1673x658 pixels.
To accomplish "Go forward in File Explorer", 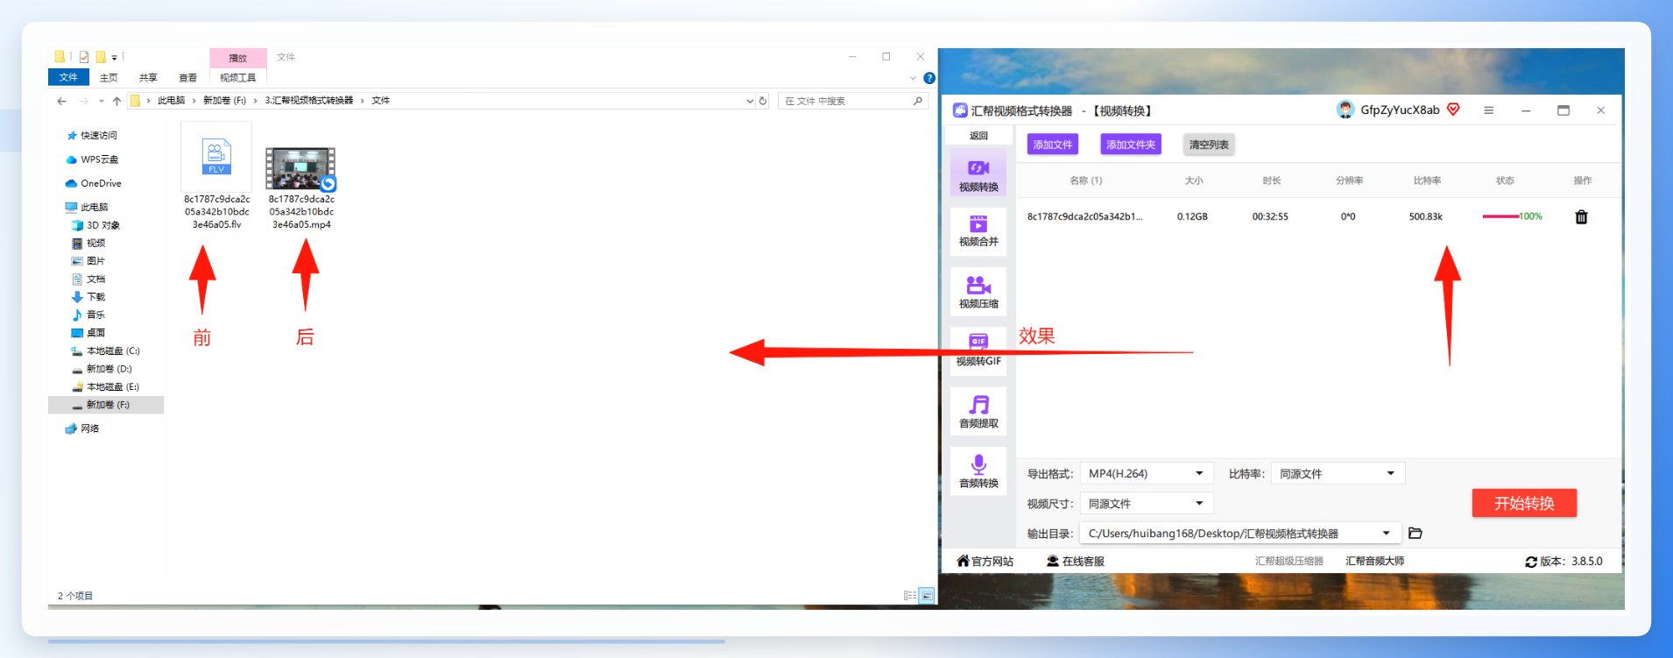I will (84, 101).
